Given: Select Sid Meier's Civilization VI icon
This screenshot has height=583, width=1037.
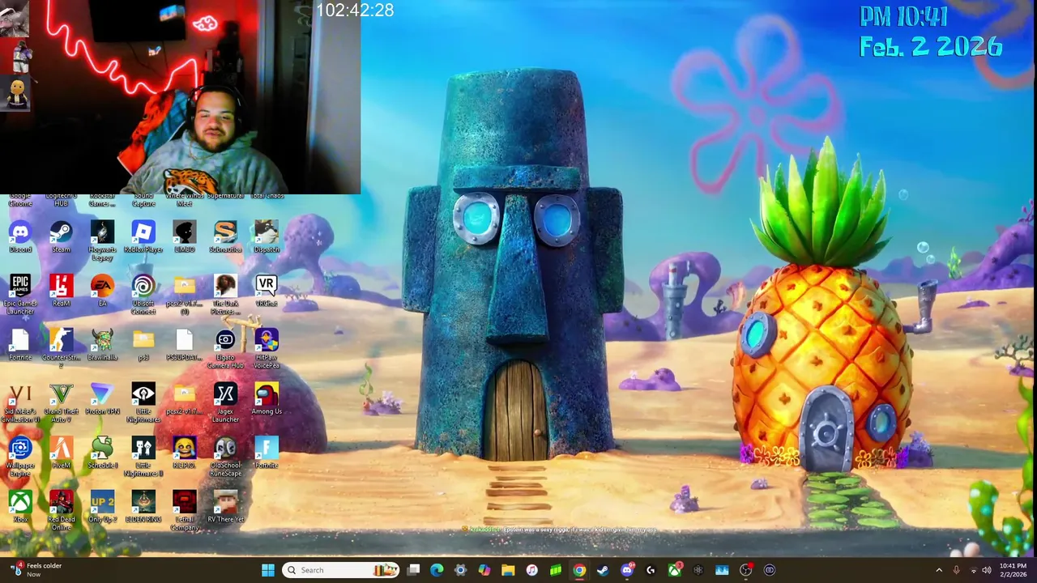Looking at the screenshot, I should tap(20, 403).
